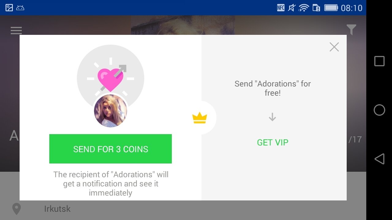Tap the GET VIP link
The image size is (392, 220).
[273, 142]
